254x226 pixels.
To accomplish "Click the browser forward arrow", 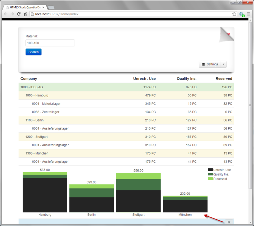I will 12,14.
